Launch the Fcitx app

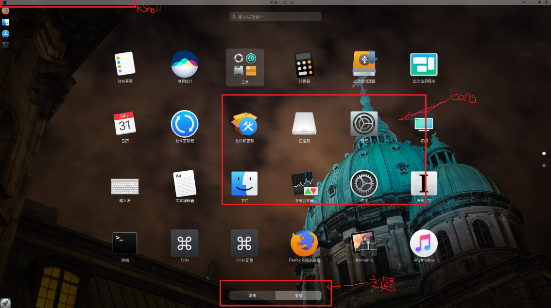tap(185, 243)
